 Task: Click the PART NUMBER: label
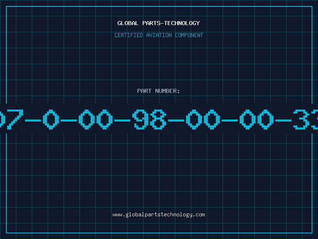point(158,91)
